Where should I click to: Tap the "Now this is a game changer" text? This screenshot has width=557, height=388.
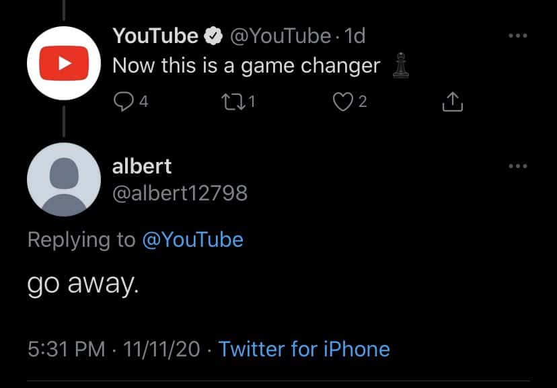[x=246, y=66]
